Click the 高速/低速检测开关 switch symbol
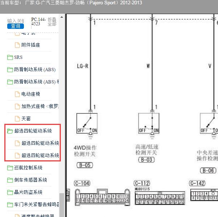 pyautogui.click(x=149, y=123)
